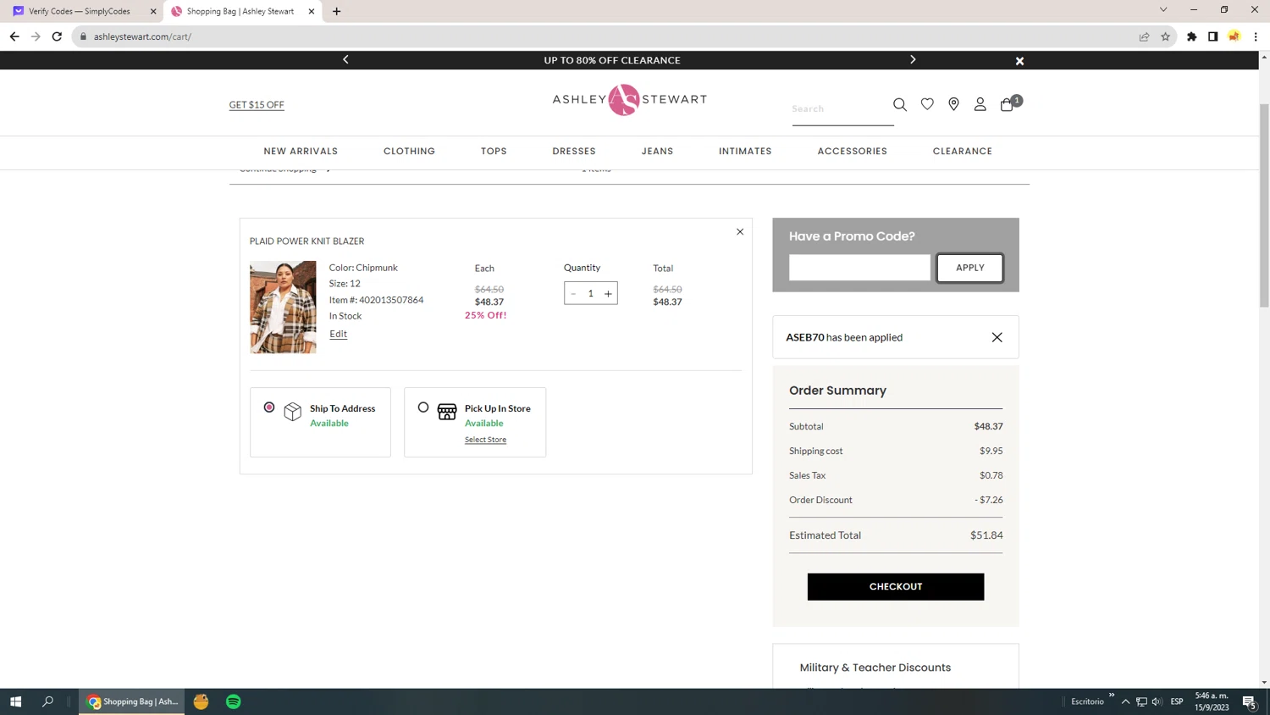1270x715 pixels.
Task: Select Pick Up In Store option
Action: click(x=423, y=407)
